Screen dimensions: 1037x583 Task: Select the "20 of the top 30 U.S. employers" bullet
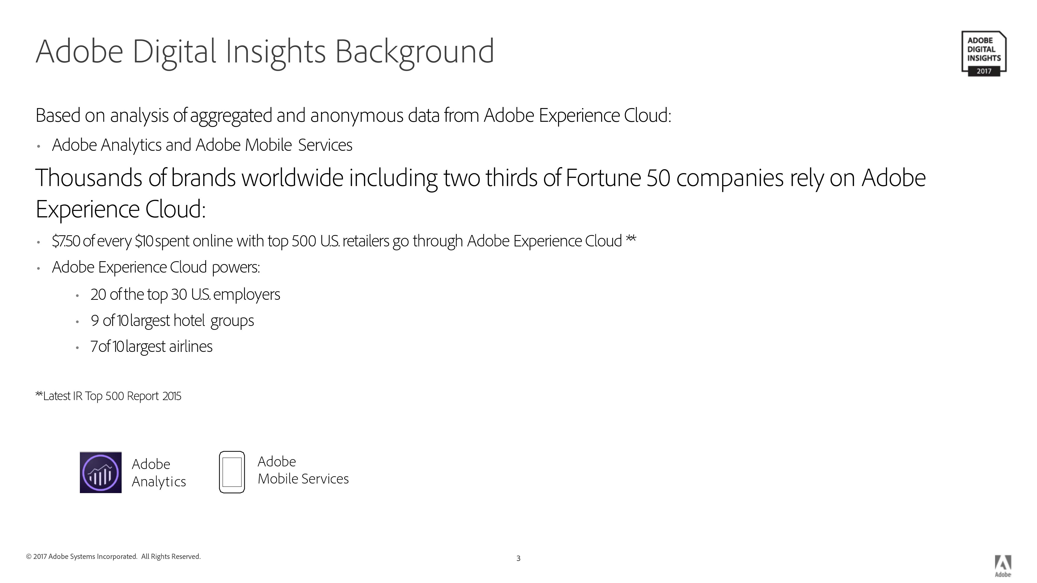tap(185, 295)
